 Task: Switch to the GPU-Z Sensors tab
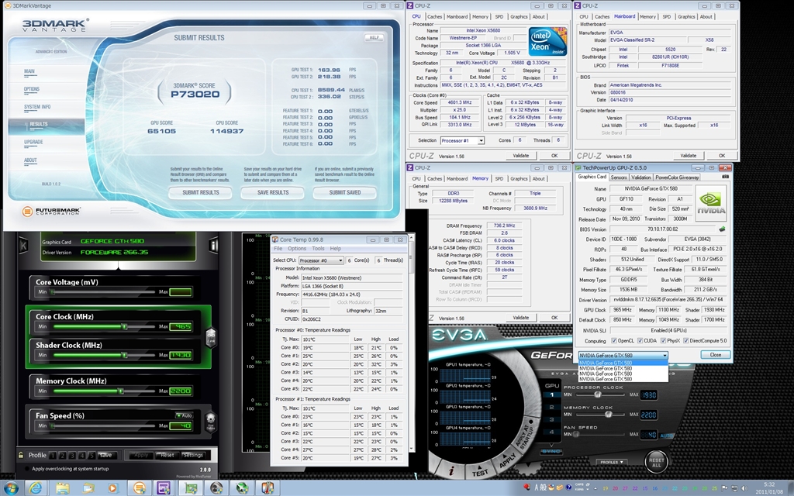pyautogui.click(x=619, y=177)
